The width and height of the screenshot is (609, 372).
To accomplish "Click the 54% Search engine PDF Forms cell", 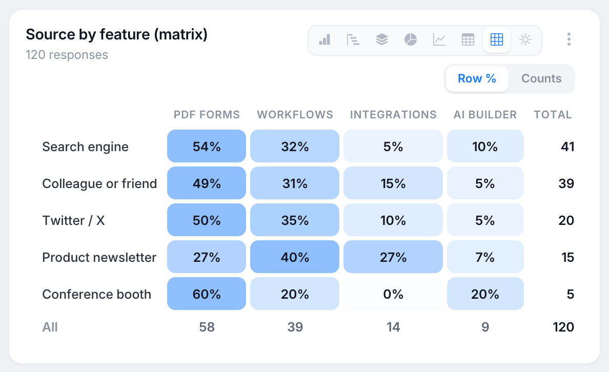I will point(207,146).
